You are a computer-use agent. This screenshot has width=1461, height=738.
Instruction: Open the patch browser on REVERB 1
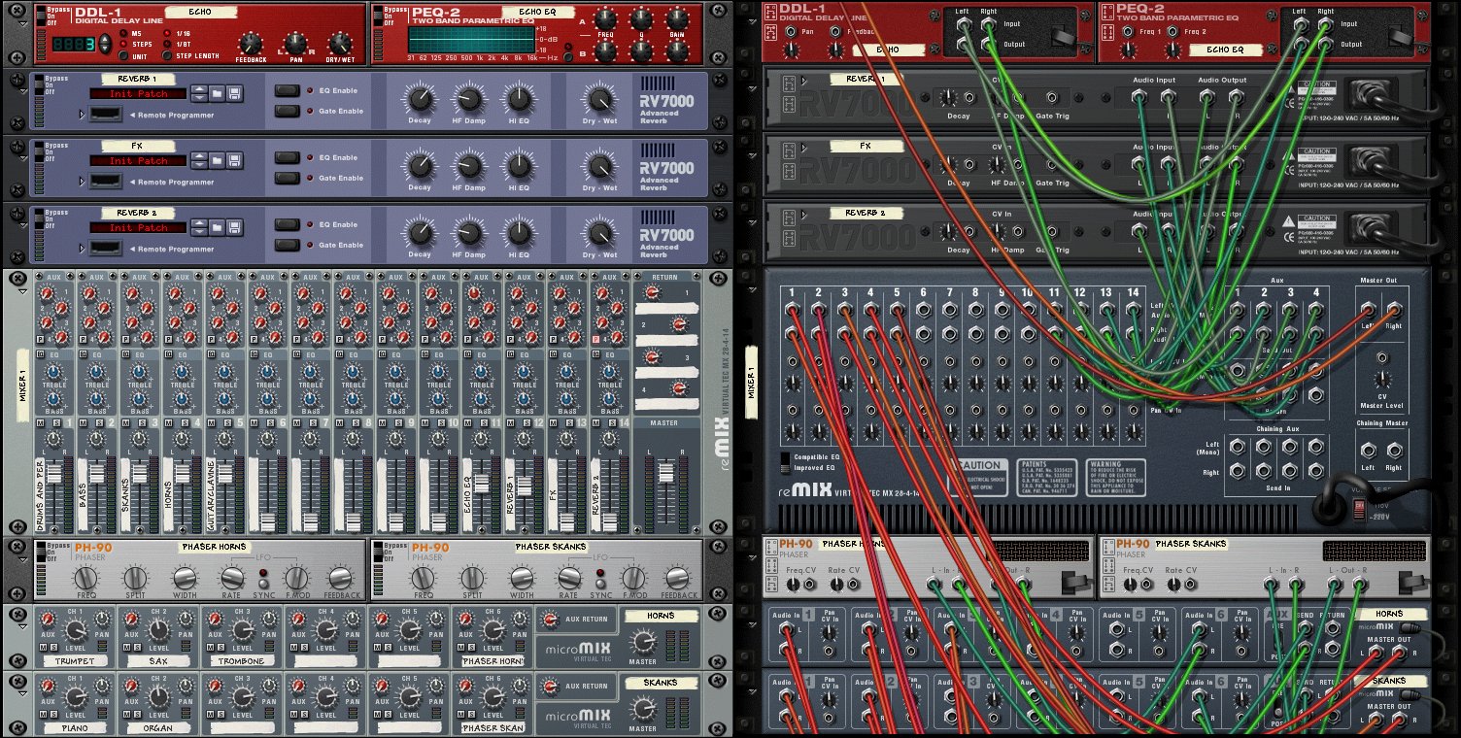click(x=218, y=94)
